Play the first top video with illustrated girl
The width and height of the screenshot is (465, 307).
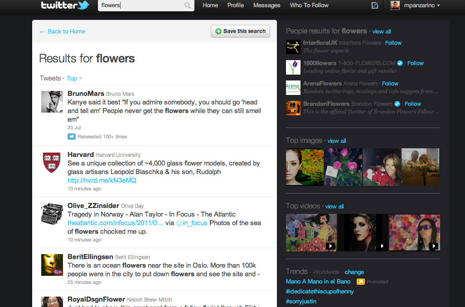pyautogui.click(x=311, y=232)
